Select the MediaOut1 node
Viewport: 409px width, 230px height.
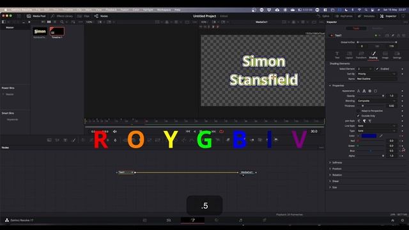(x=247, y=172)
